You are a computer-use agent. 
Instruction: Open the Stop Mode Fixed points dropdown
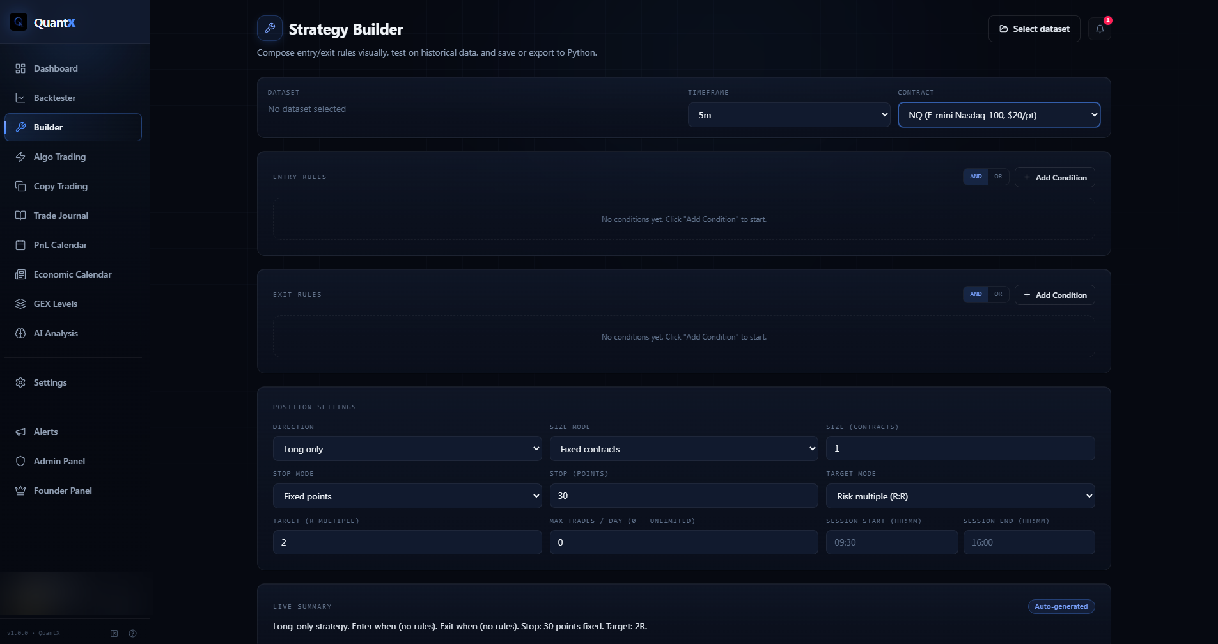click(407, 496)
